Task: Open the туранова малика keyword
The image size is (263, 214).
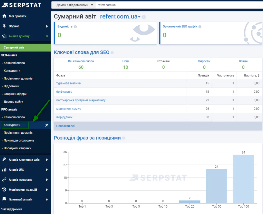Action: (x=68, y=83)
